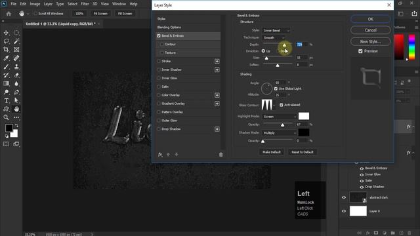Open the Layer menu

click(x=48, y=4)
